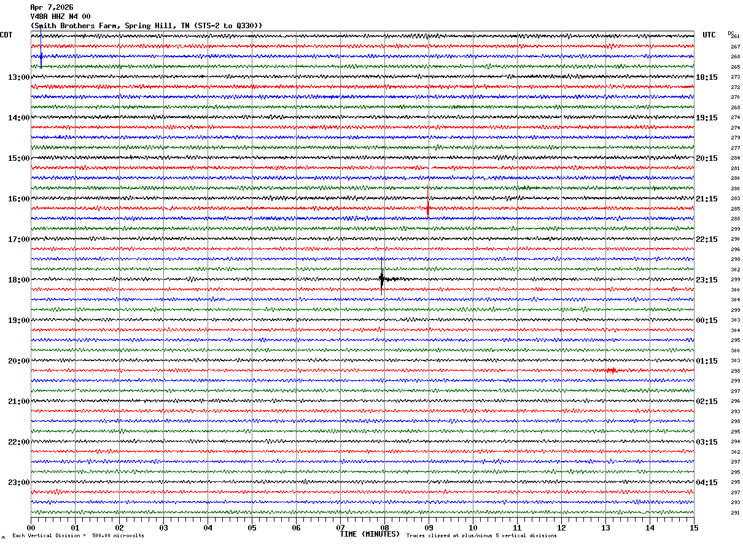The image size is (743, 544).
Task: Click the "Traces clipped at plus/minus 5 vertical divisions" note
Action: [481, 536]
